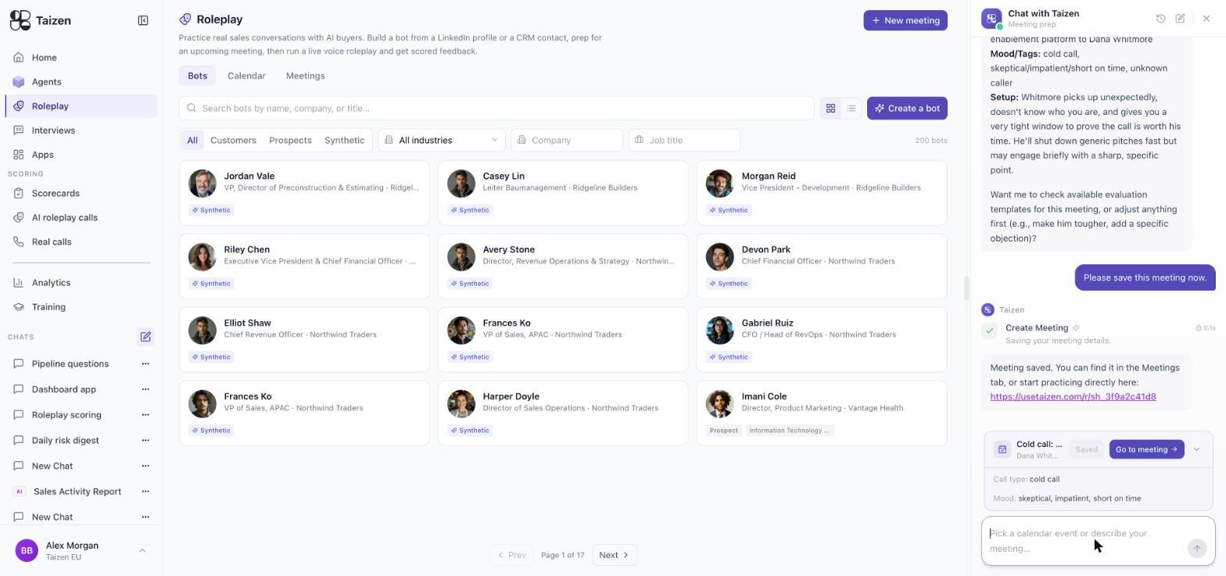Screen dimensions: 1226x576
Task: Click the Create Meeting success checkmark icon
Action: tap(989, 331)
